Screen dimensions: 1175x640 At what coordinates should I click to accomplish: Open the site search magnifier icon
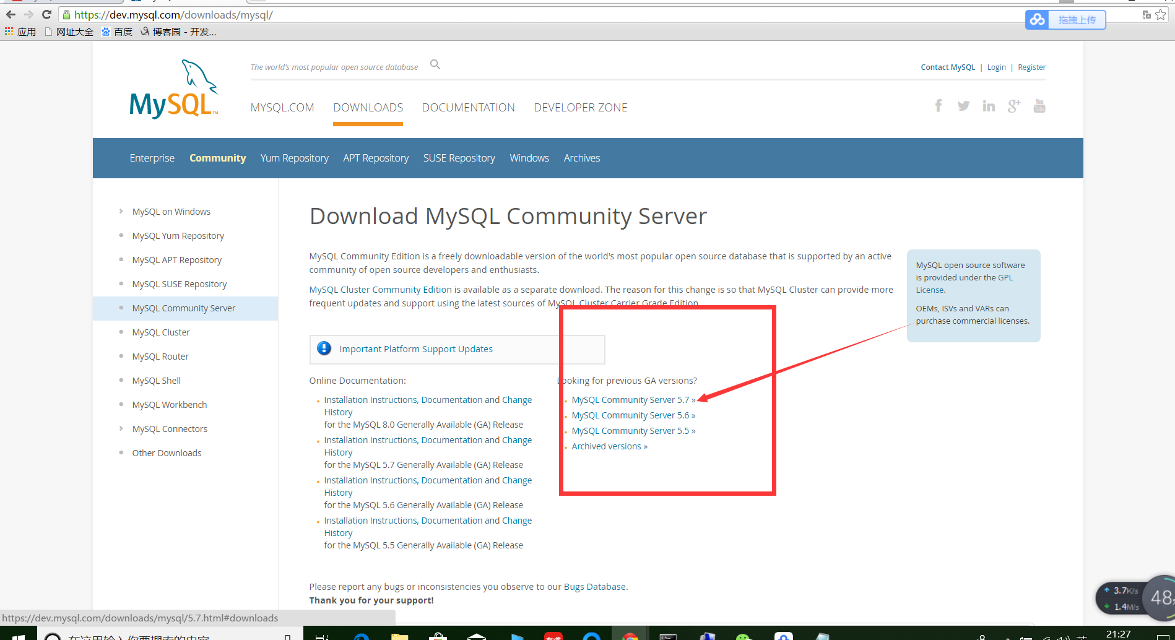(x=435, y=64)
